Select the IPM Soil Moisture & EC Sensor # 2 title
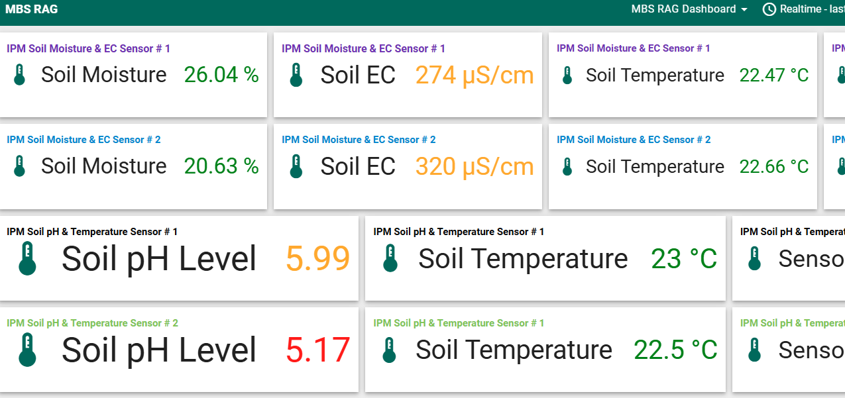Screen dimensions: 845x398 click(x=84, y=140)
